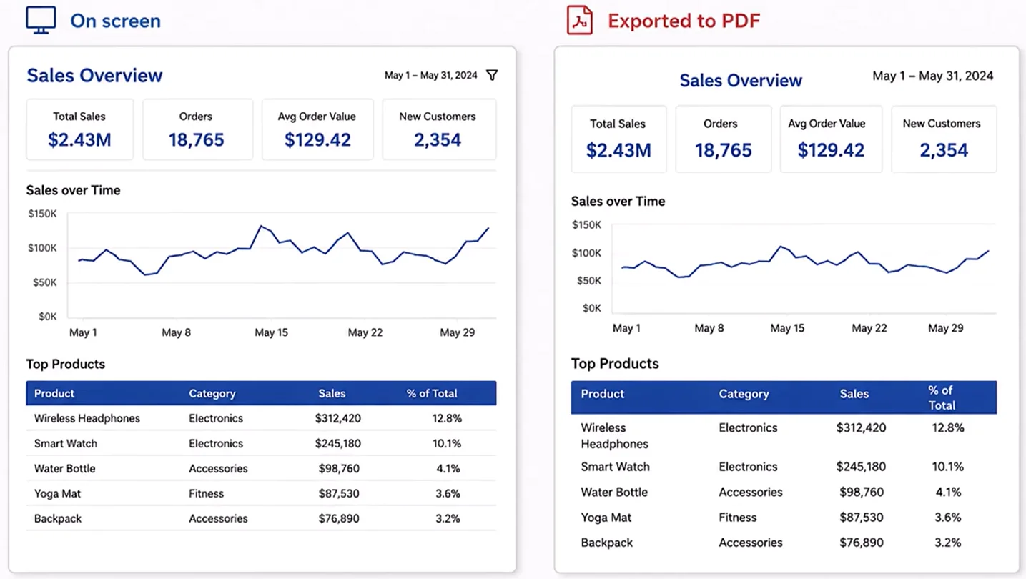Select the date range in the on-screen dashboard

coord(431,75)
